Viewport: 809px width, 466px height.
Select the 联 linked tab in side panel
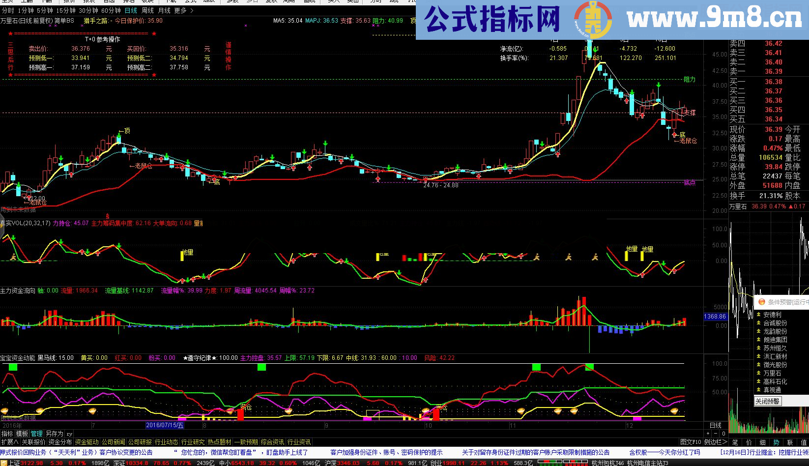pyautogui.click(x=790, y=442)
